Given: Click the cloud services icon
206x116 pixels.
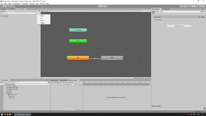Looking at the screenshot, I should pos(9,6).
